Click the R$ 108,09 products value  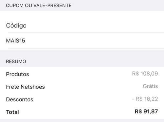point(145,74)
